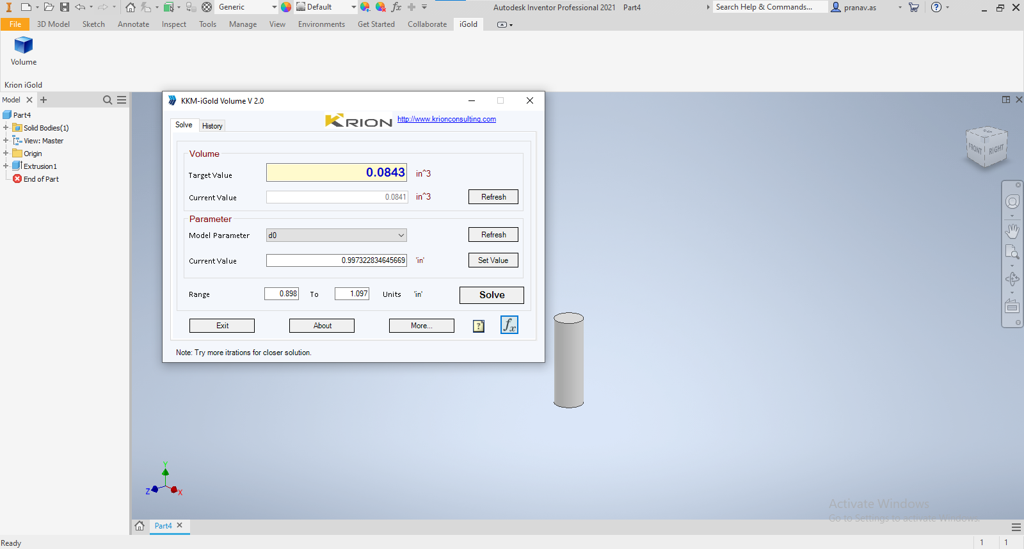Undo the last action

[x=80, y=7]
